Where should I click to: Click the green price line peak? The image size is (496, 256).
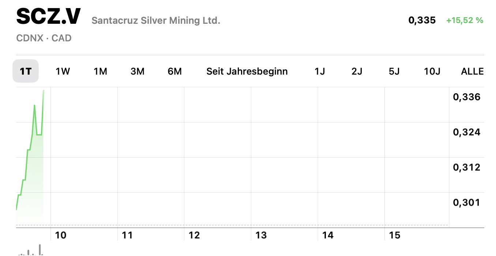point(44,90)
